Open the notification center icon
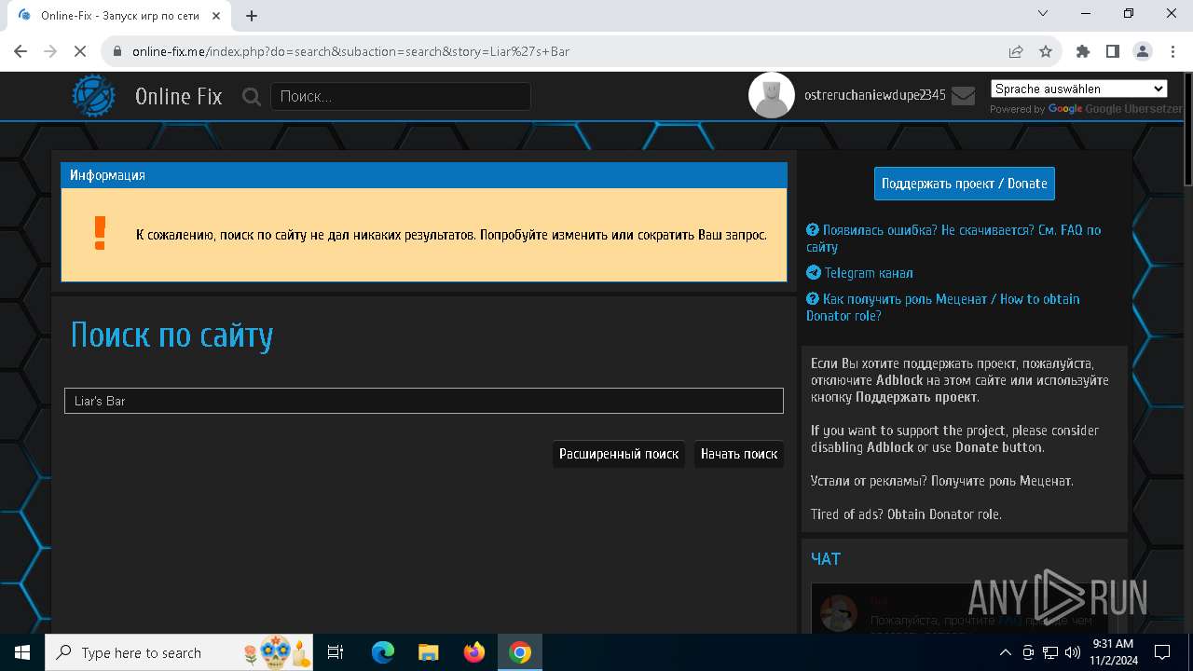The width and height of the screenshot is (1193, 671). click(x=1162, y=652)
